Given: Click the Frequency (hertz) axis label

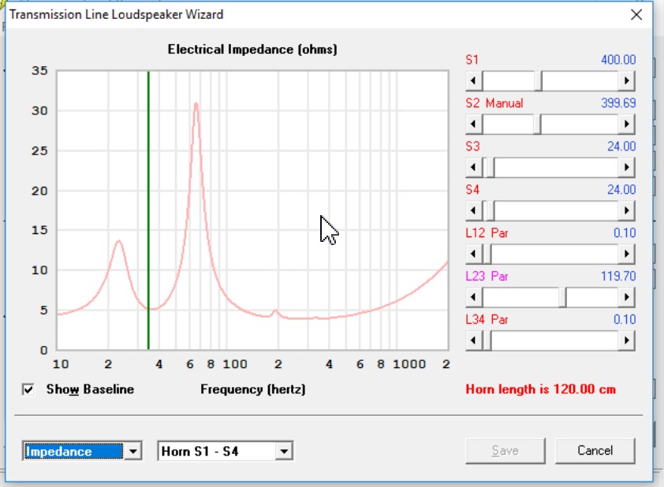Looking at the screenshot, I should pyautogui.click(x=253, y=389).
